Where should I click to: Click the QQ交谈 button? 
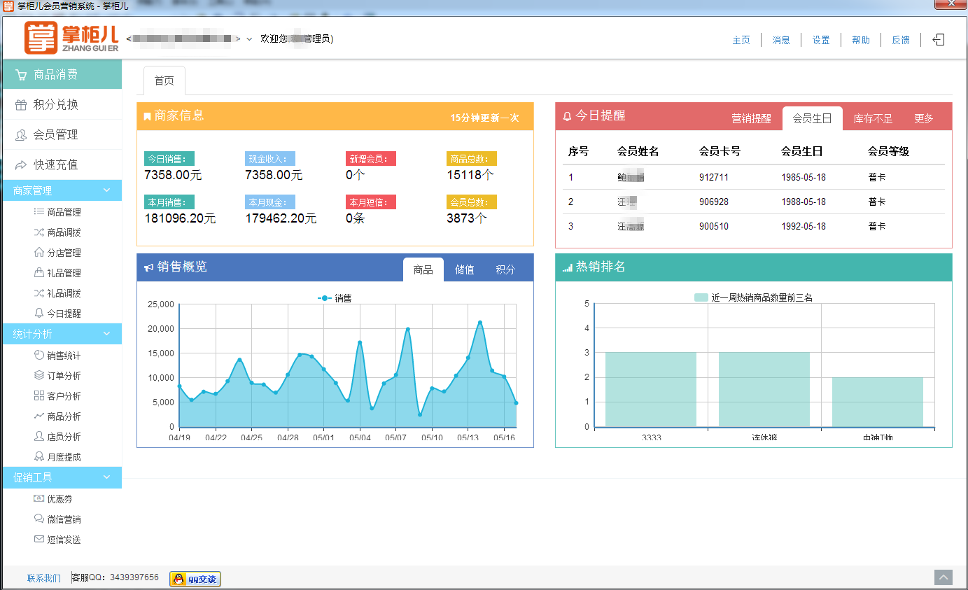click(x=195, y=579)
